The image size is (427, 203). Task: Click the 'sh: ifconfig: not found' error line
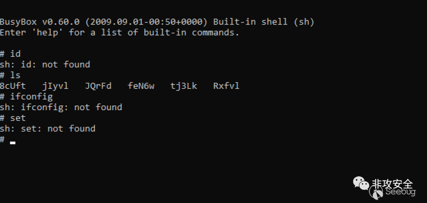pyautogui.click(x=61, y=107)
